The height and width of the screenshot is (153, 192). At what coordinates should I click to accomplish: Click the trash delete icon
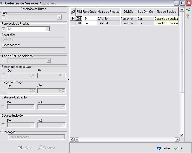(x=188, y=16)
